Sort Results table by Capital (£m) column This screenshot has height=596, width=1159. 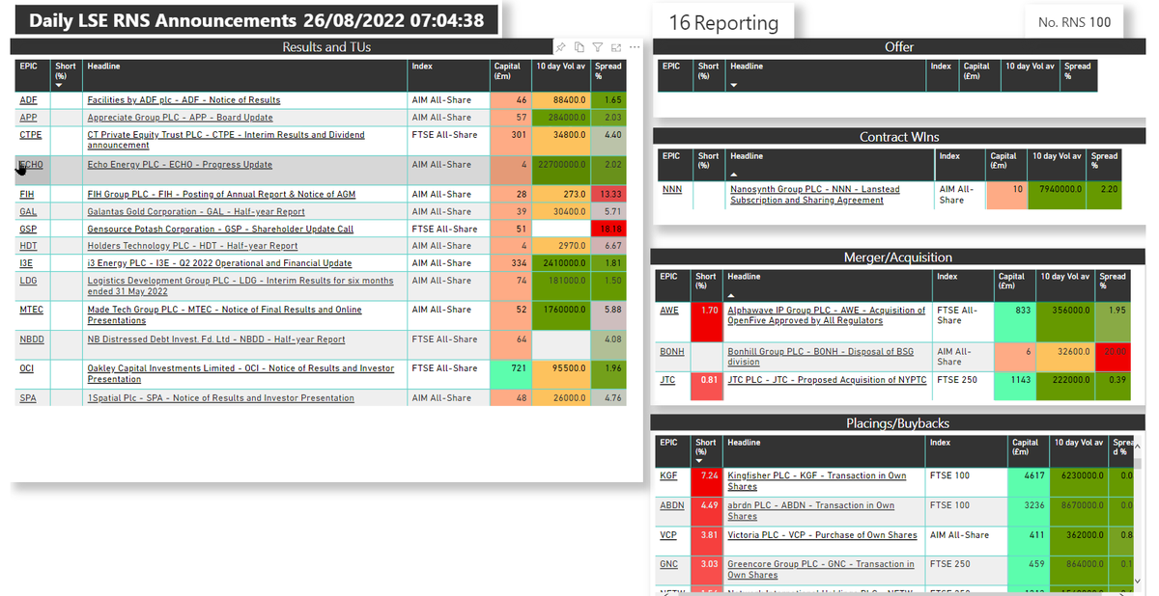pos(507,71)
